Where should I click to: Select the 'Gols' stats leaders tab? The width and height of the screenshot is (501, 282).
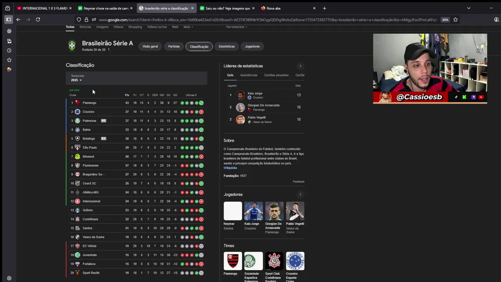[230, 75]
